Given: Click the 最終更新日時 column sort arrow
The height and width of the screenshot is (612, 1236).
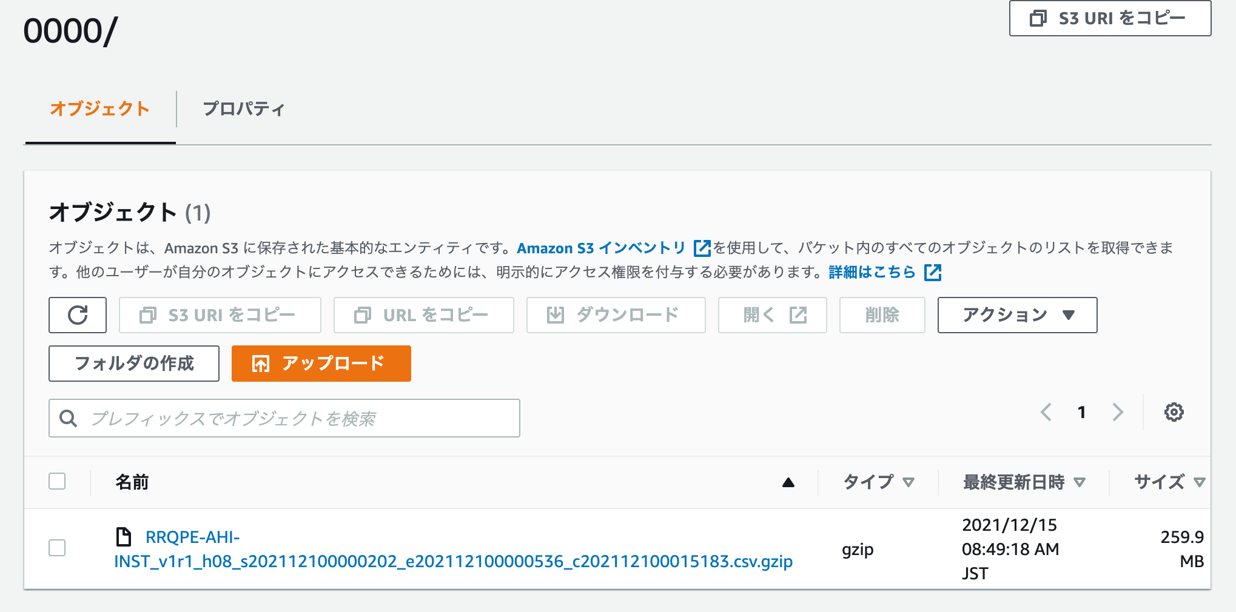Looking at the screenshot, I should [1080, 482].
